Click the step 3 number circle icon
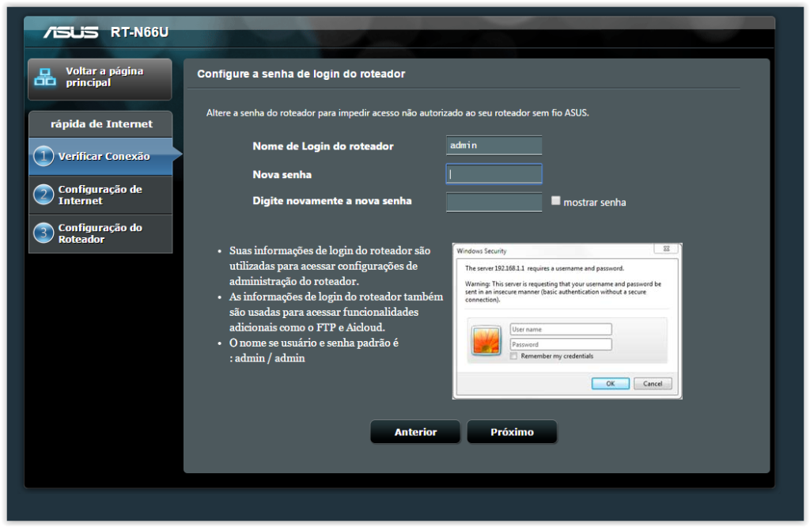This screenshot has height=527, width=810. tap(44, 233)
